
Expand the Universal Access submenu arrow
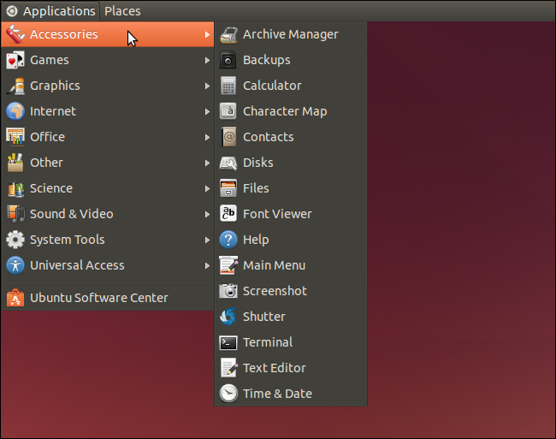(x=207, y=265)
